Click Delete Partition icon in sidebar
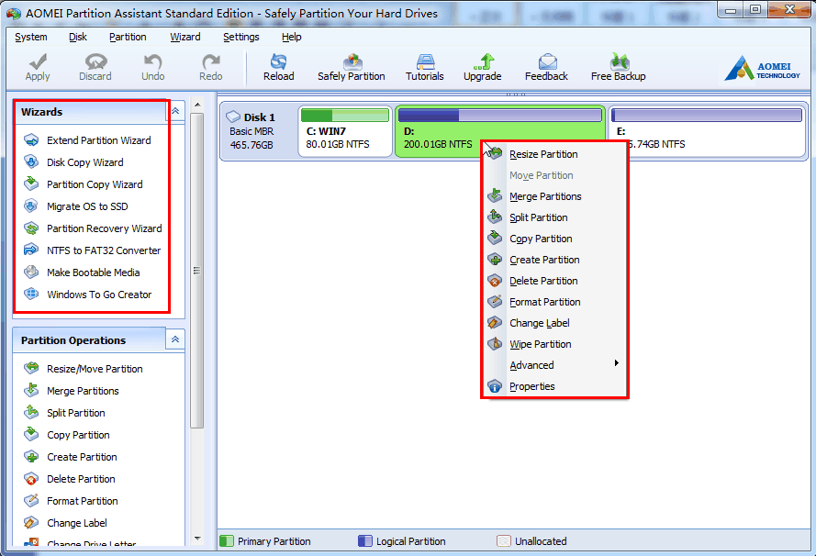 31,479
